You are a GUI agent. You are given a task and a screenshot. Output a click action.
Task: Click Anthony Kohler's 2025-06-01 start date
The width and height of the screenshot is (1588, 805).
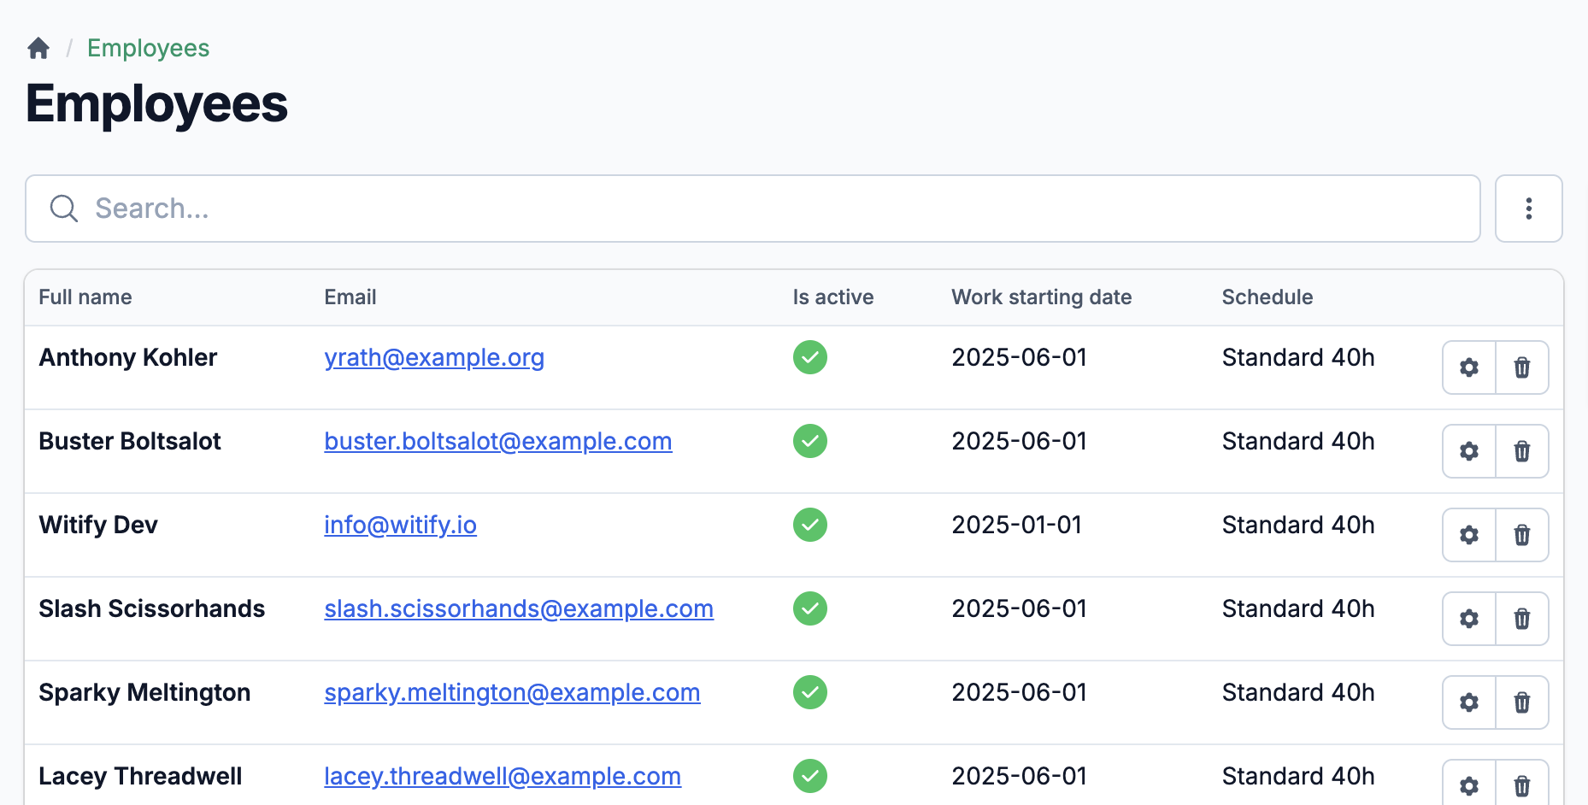click(1020, 357)
